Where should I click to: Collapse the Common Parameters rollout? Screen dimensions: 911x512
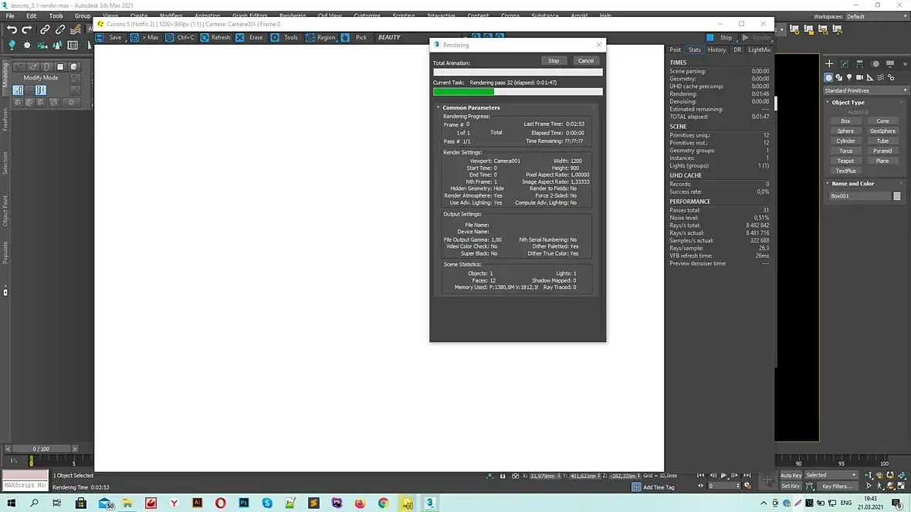[470, 107]
